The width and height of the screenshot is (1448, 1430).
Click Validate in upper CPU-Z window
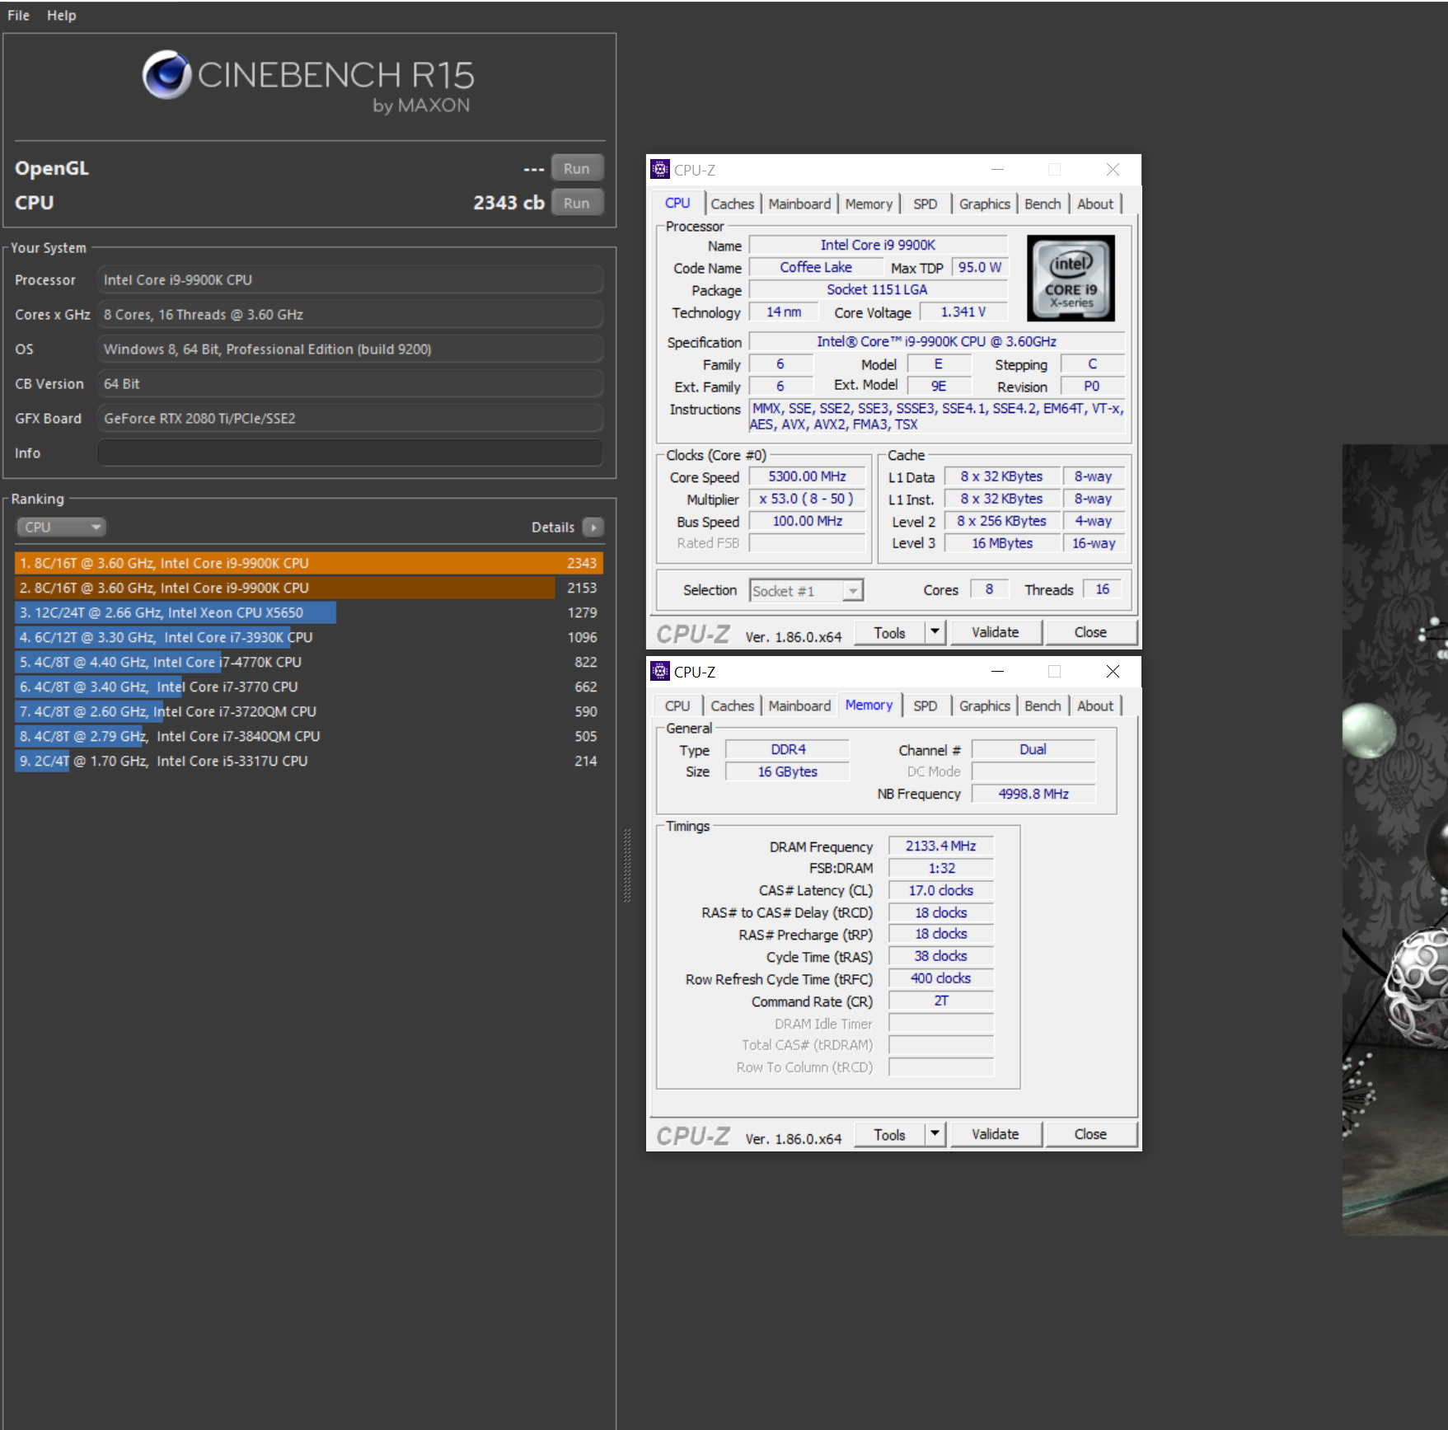(996, 632)
